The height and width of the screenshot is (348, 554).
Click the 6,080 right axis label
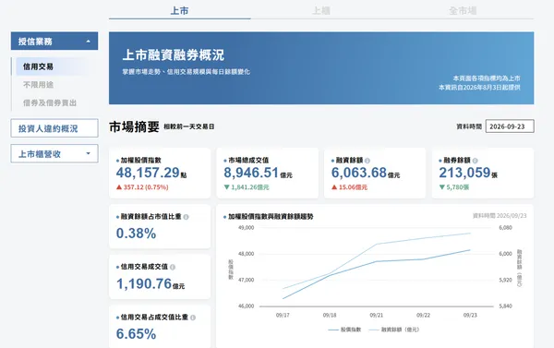(x=505, y=228)
